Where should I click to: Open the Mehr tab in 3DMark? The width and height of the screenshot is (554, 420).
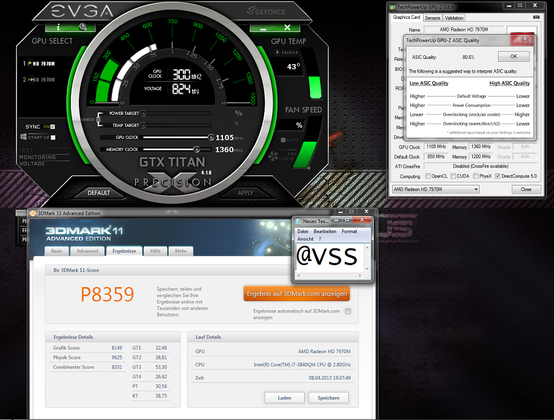[x=181, y=251]
